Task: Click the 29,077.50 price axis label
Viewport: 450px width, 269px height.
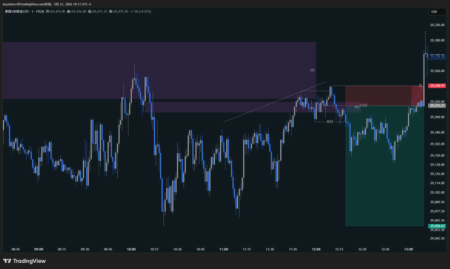Action: click(437, 211)
